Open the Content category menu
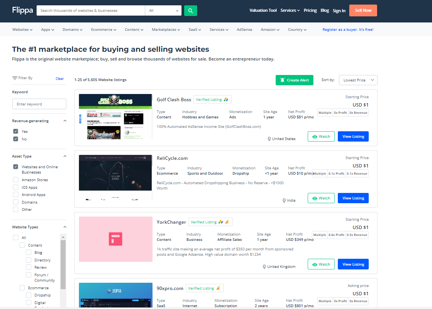 [x=134, y=29]
